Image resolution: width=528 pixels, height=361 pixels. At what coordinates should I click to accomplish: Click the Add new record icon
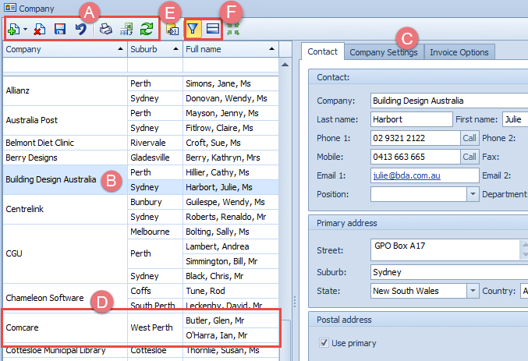[x=13, y=30]
